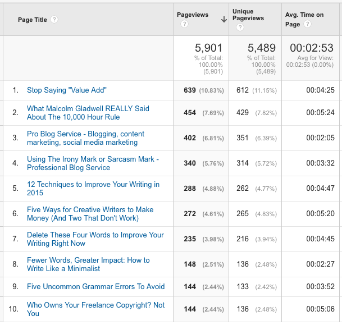
Task: Click pageviews value 272
Action: click(x=190, y=214)
